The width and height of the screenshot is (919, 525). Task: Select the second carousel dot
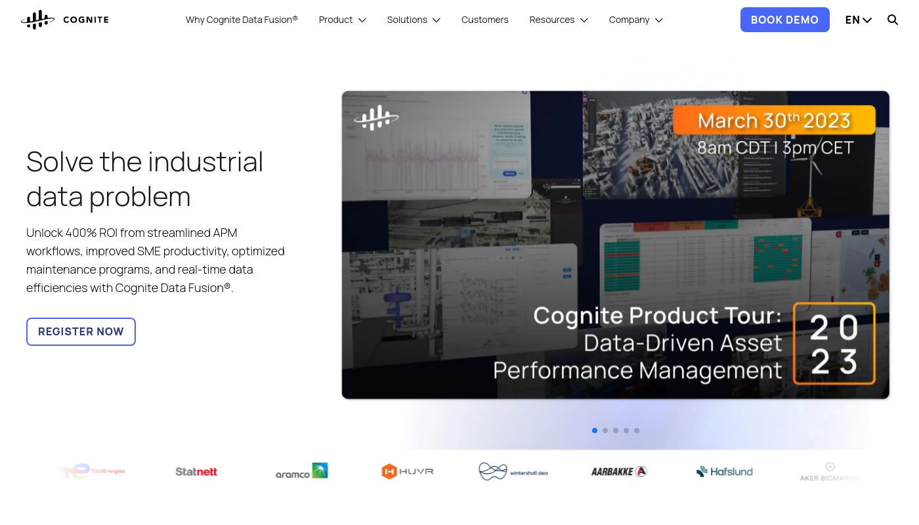(605, 430)
